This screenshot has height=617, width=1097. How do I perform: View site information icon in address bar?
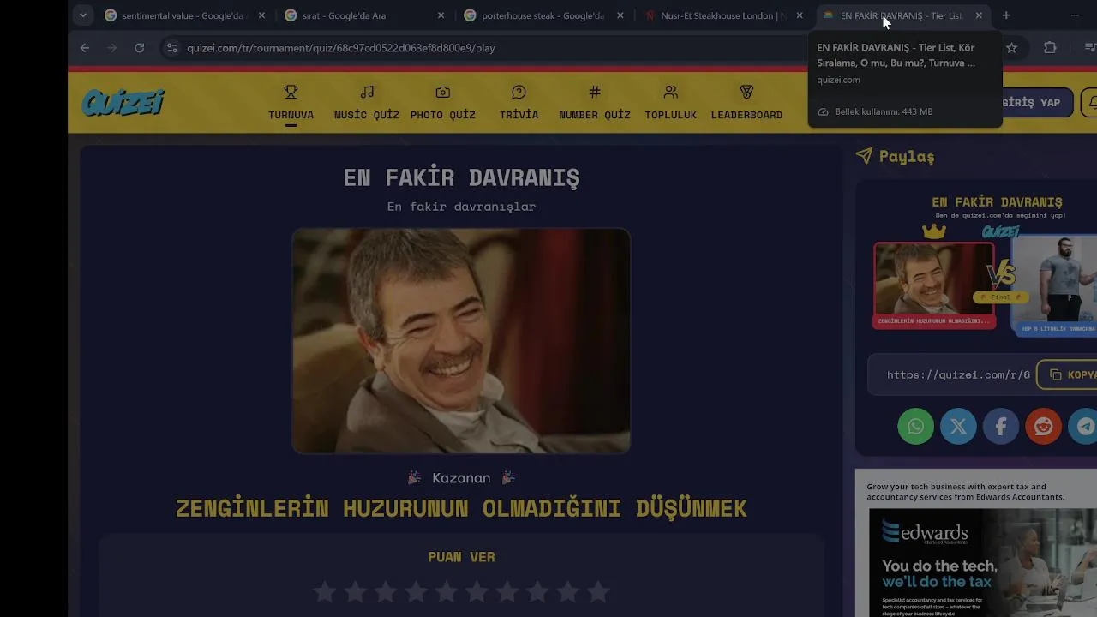click(x=171, y=48)
